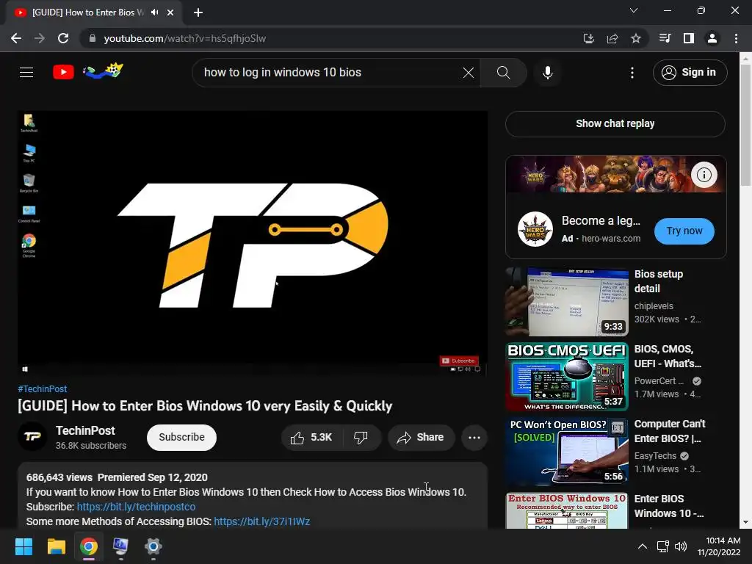
Task: Reload the YouTube page
Action: pos(63,38)
